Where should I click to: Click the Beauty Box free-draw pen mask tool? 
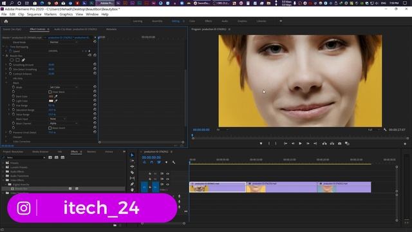click(23, 60)
